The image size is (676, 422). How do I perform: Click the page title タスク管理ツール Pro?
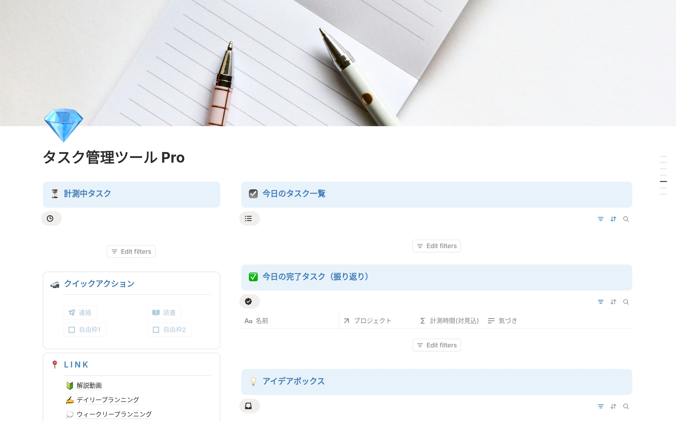114,157
